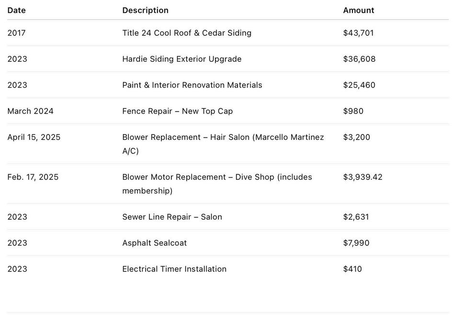Click the Description column header

[x=145, y=10]
